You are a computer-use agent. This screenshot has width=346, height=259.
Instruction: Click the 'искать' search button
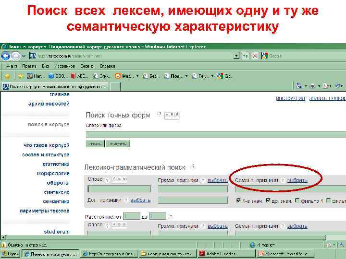pos(95,143)
